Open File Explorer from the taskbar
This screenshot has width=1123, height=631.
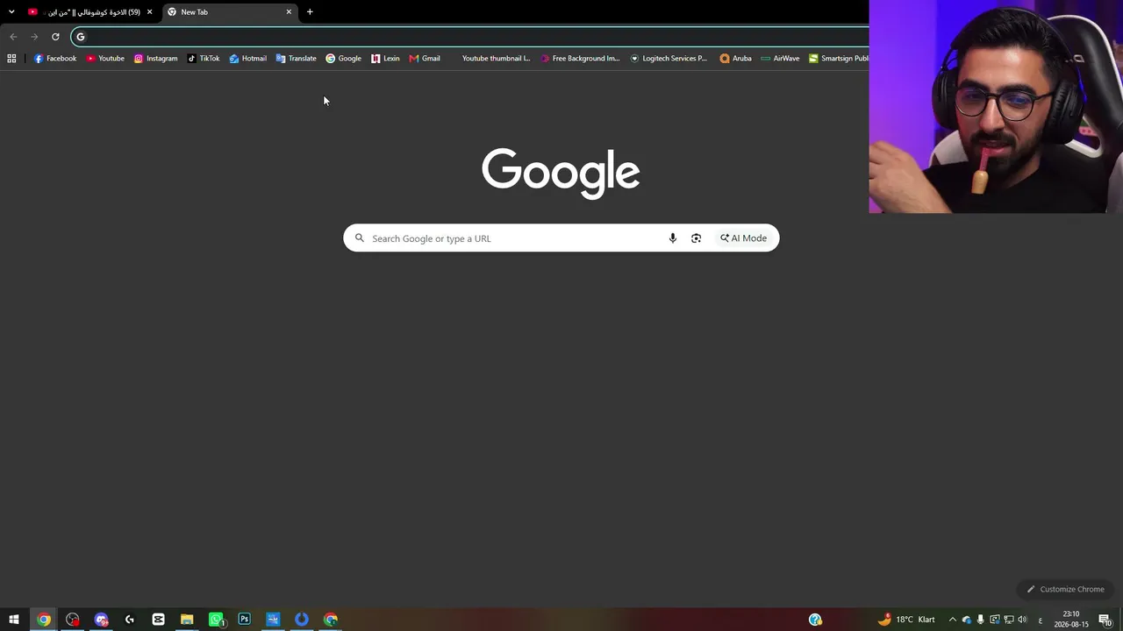[187, 620]
